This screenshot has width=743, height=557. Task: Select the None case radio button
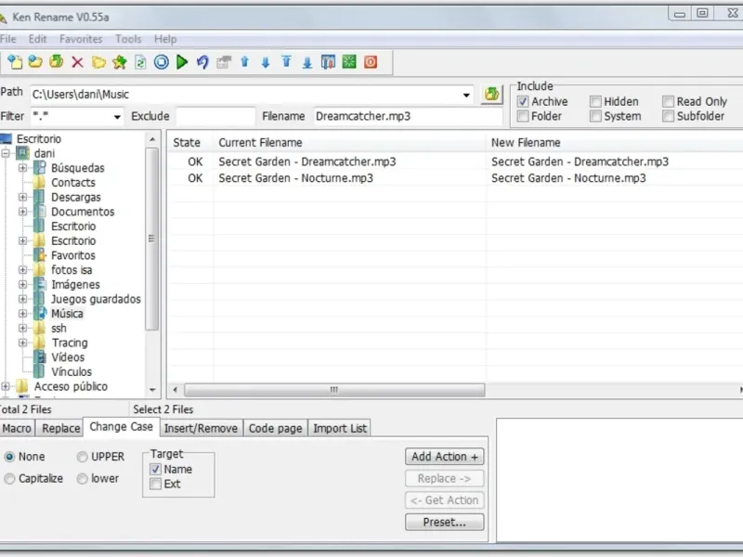point(9,457)
